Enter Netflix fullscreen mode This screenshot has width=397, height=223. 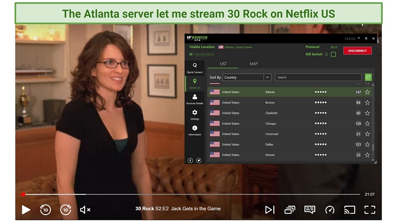[369, 210]
